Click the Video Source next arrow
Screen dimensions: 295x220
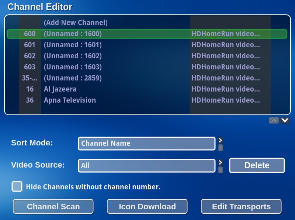pos(221,162)
